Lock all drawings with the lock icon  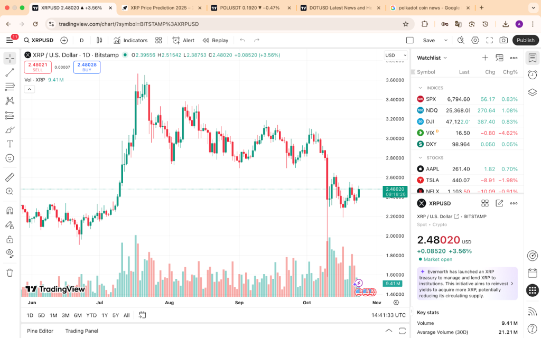(9, 239)
